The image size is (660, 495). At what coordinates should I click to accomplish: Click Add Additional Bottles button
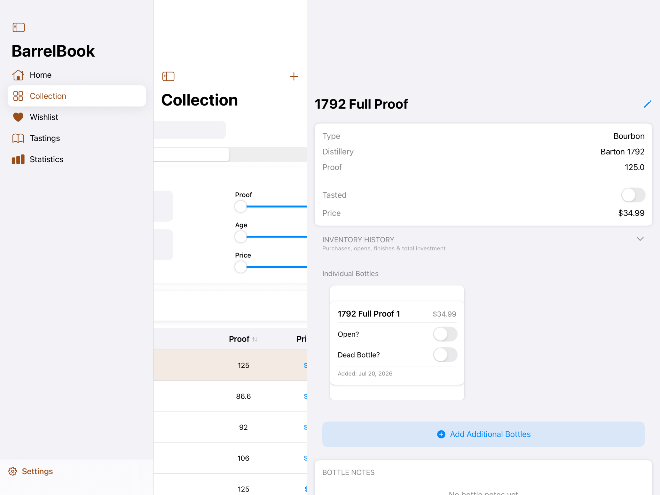tap(483, 434)
